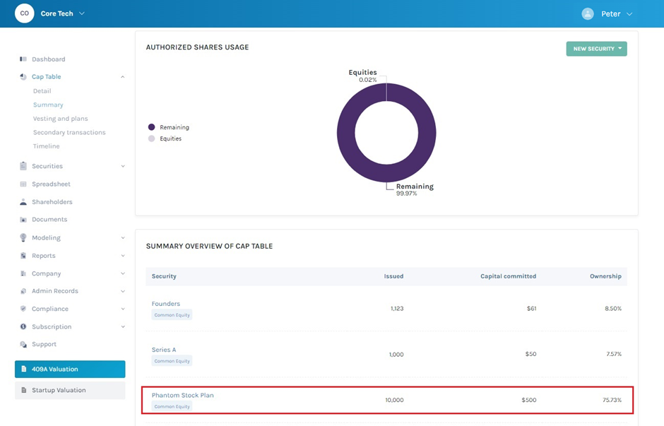
Task: Click the 7.57% ownership value
Action: click(x=614, y=354)
